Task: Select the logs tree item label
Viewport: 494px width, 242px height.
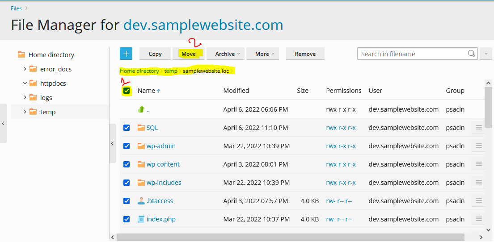Action: pos(46,97)
